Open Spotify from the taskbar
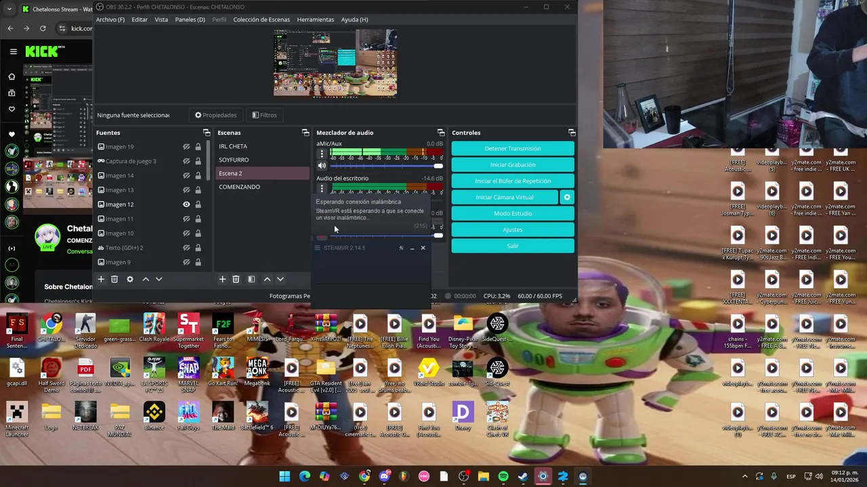Image resolution: width=867 pixels, height=487 pixels. click(x=503, y=476)
